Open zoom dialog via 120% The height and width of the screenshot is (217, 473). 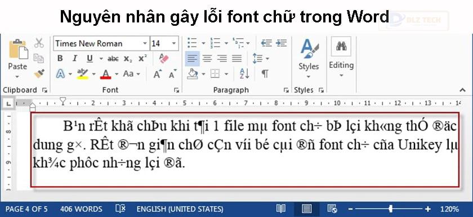click(449, 209)
